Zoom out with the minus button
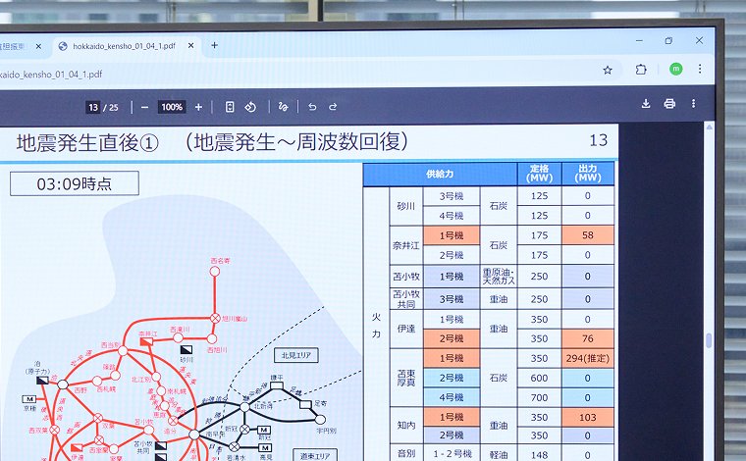 [x=144, y=107]
